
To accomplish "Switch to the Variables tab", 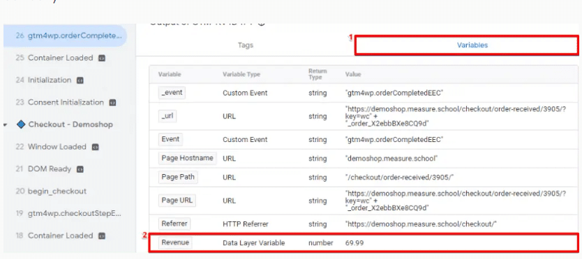I will pyautogui.click(x=472, y=45).
